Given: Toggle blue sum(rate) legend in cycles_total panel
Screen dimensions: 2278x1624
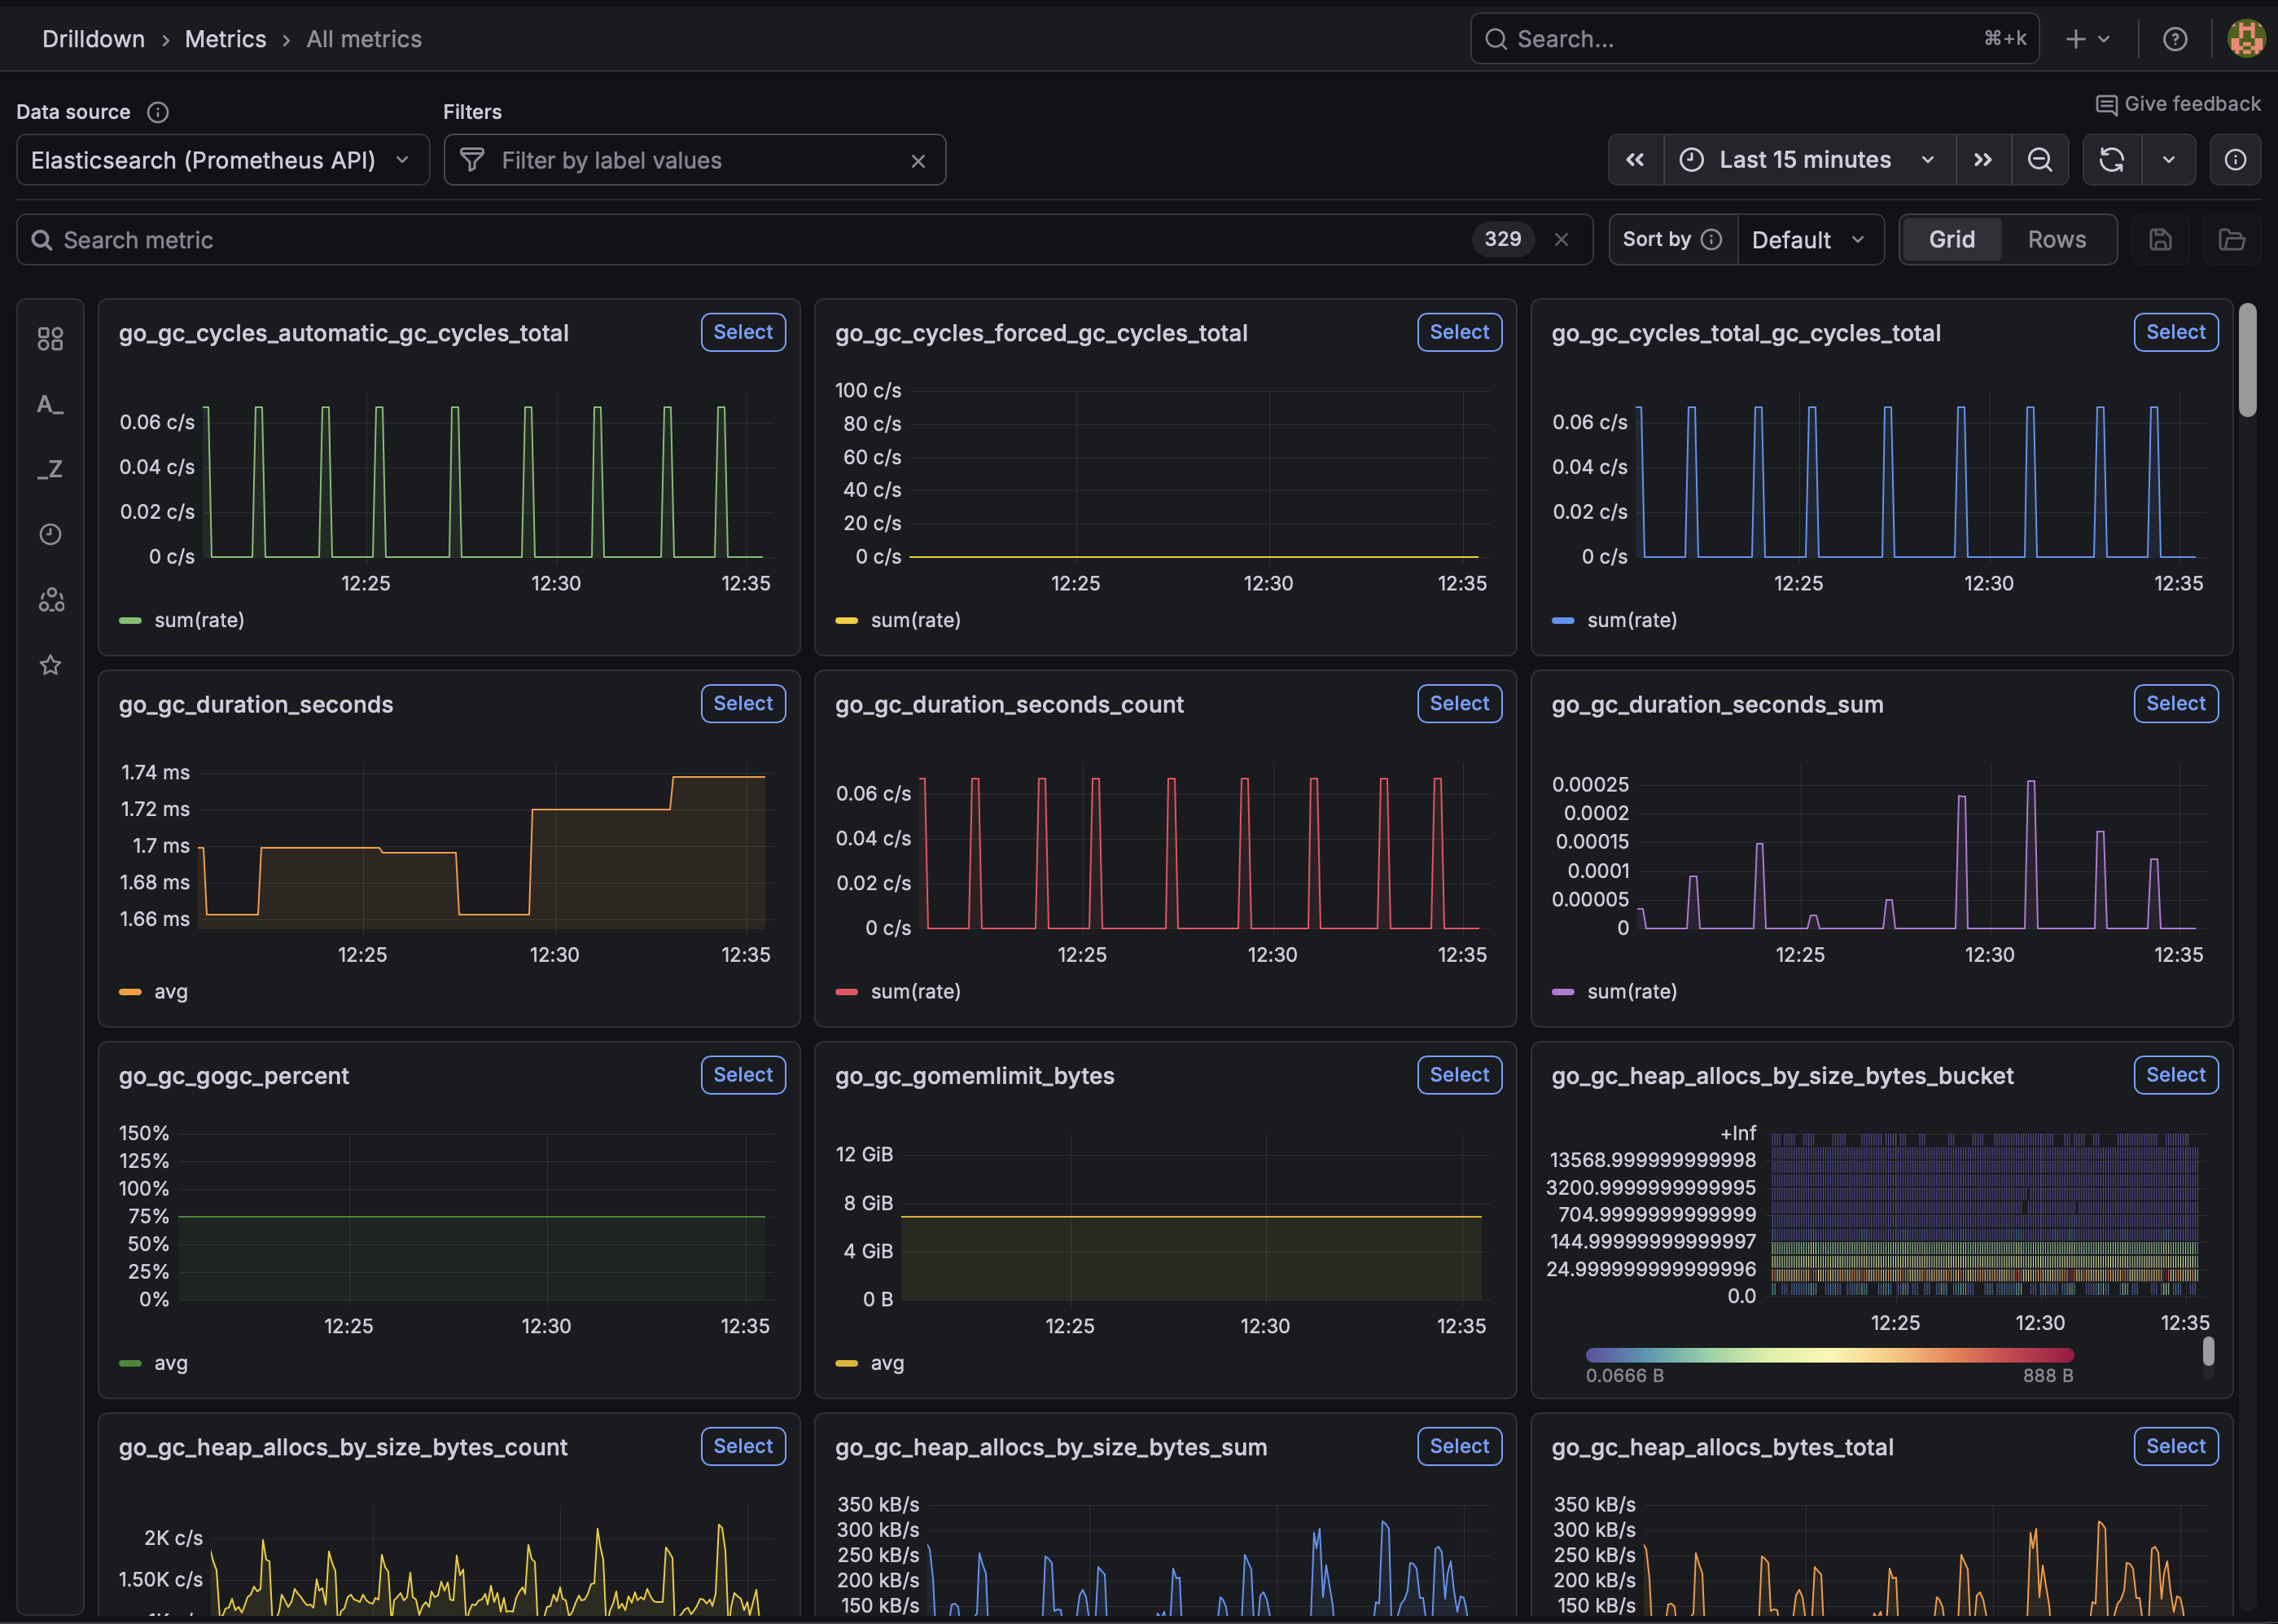Looking at the screenshot, I should [x=1614, y=621].
